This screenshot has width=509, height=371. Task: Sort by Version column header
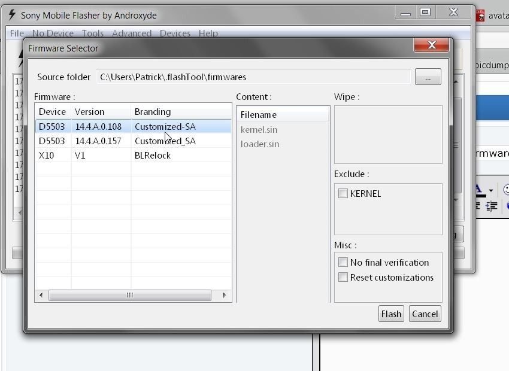(x=101, y=111)
